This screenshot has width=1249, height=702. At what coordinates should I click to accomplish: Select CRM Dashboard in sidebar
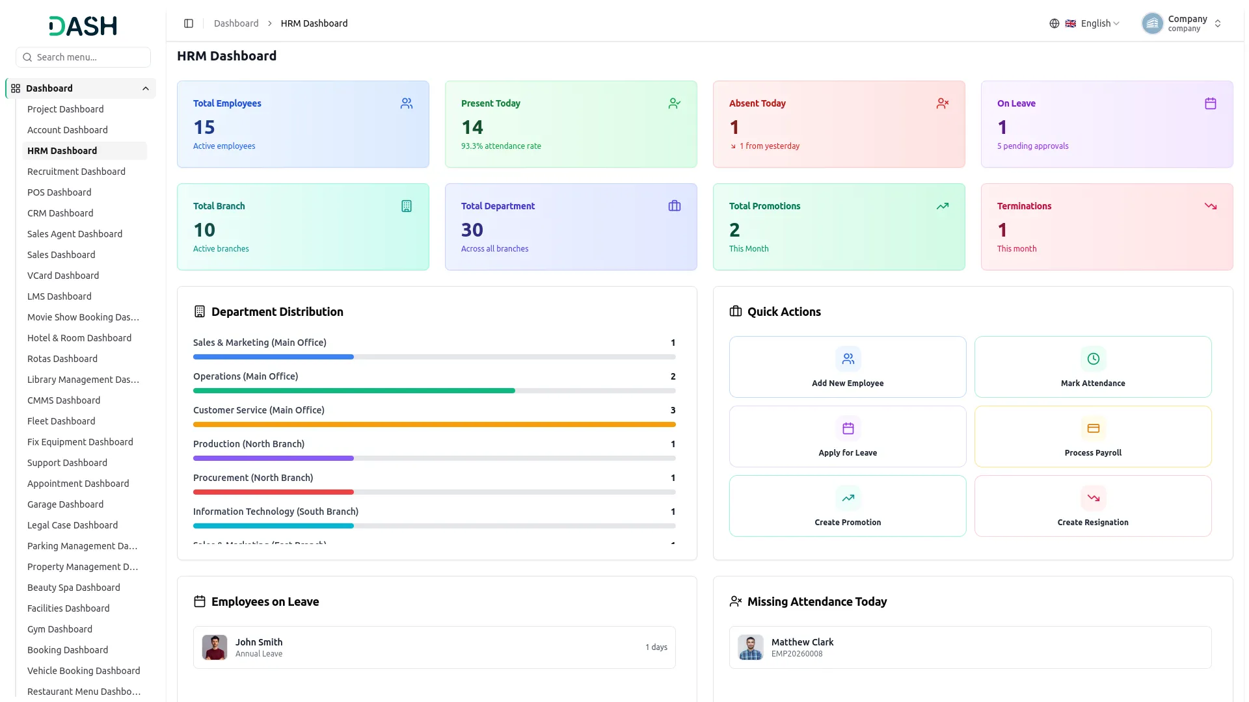pyautogui.click(x=60, y=213)
